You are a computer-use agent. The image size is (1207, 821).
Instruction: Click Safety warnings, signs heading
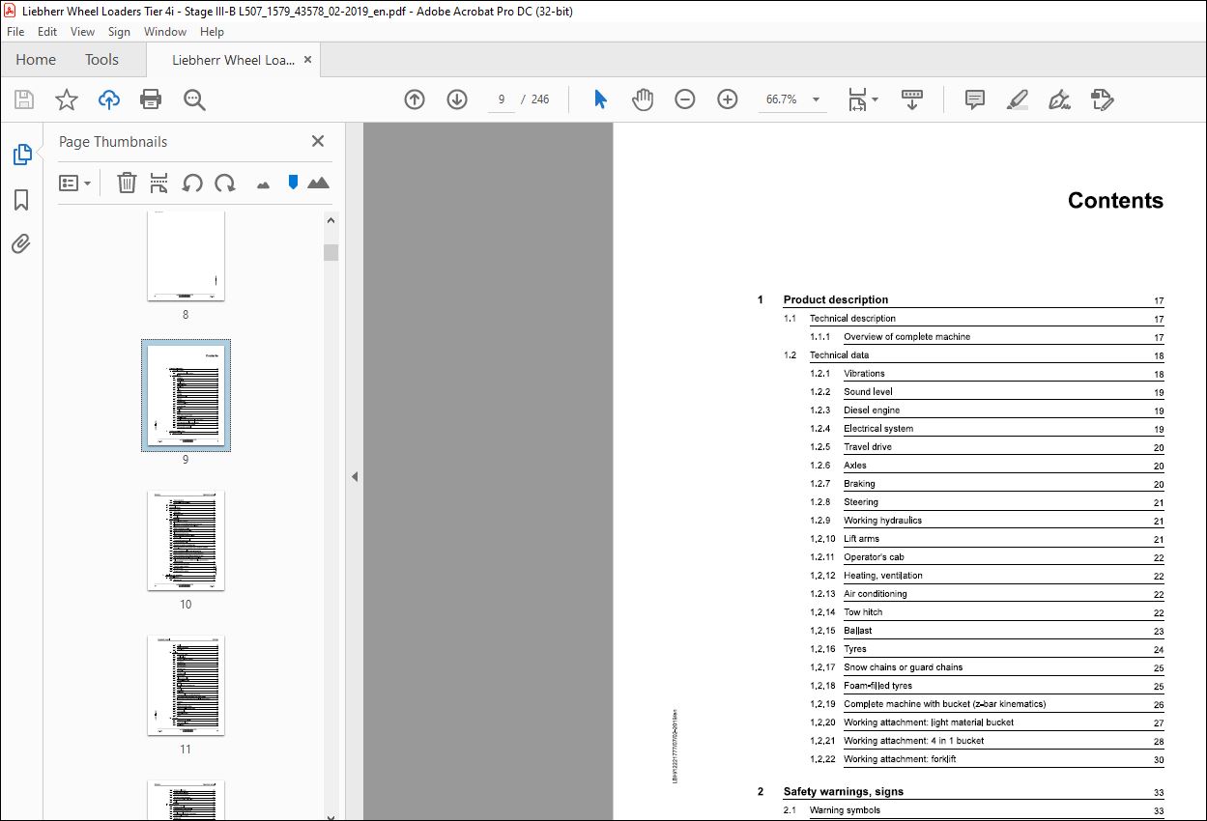point(844,791)
